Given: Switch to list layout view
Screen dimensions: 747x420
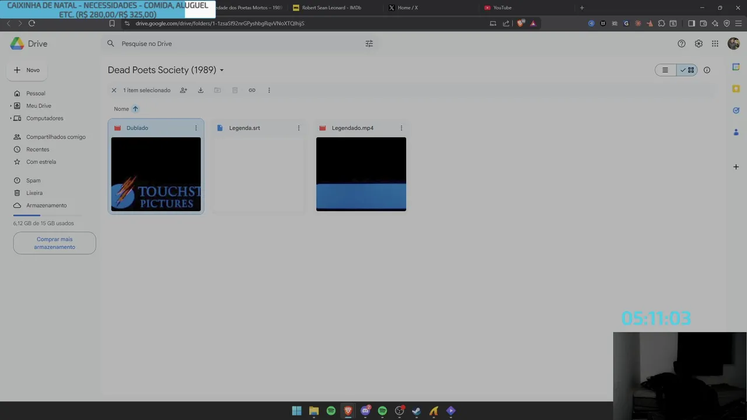Looking at the screenshot, I should click(x=665, y=70).
